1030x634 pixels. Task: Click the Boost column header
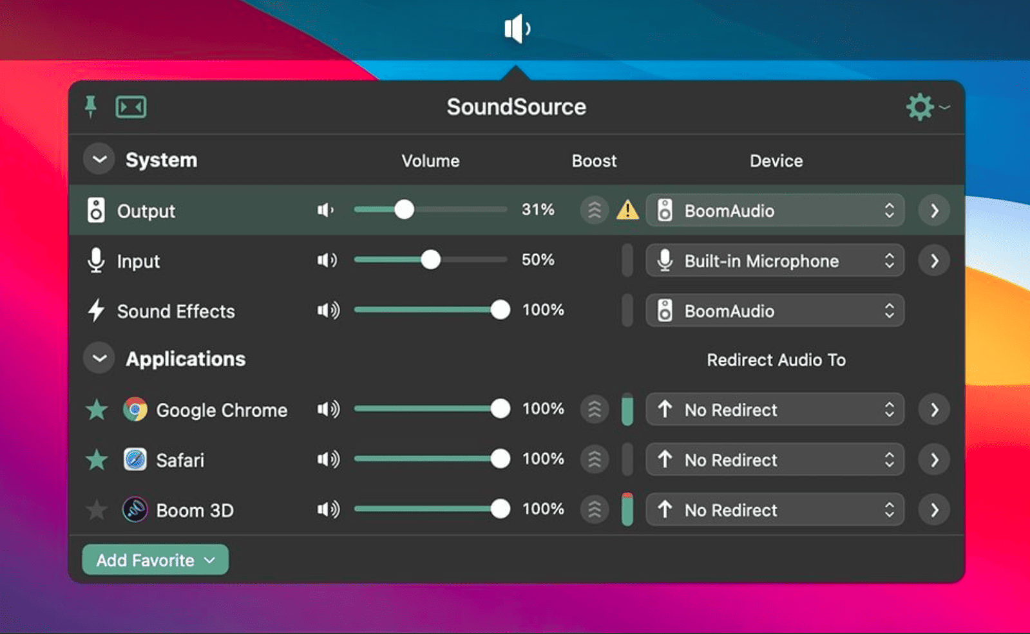click(x=594, y=161)
